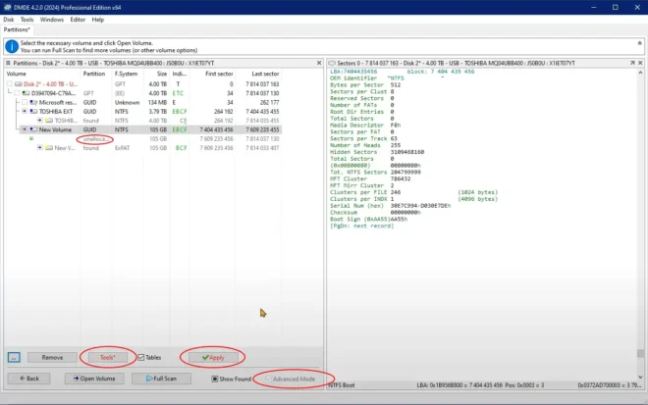Expand the found TOSHIB... NTFS node
The height and width of the screenshot is (405, 648).
[x=39, y=121]
